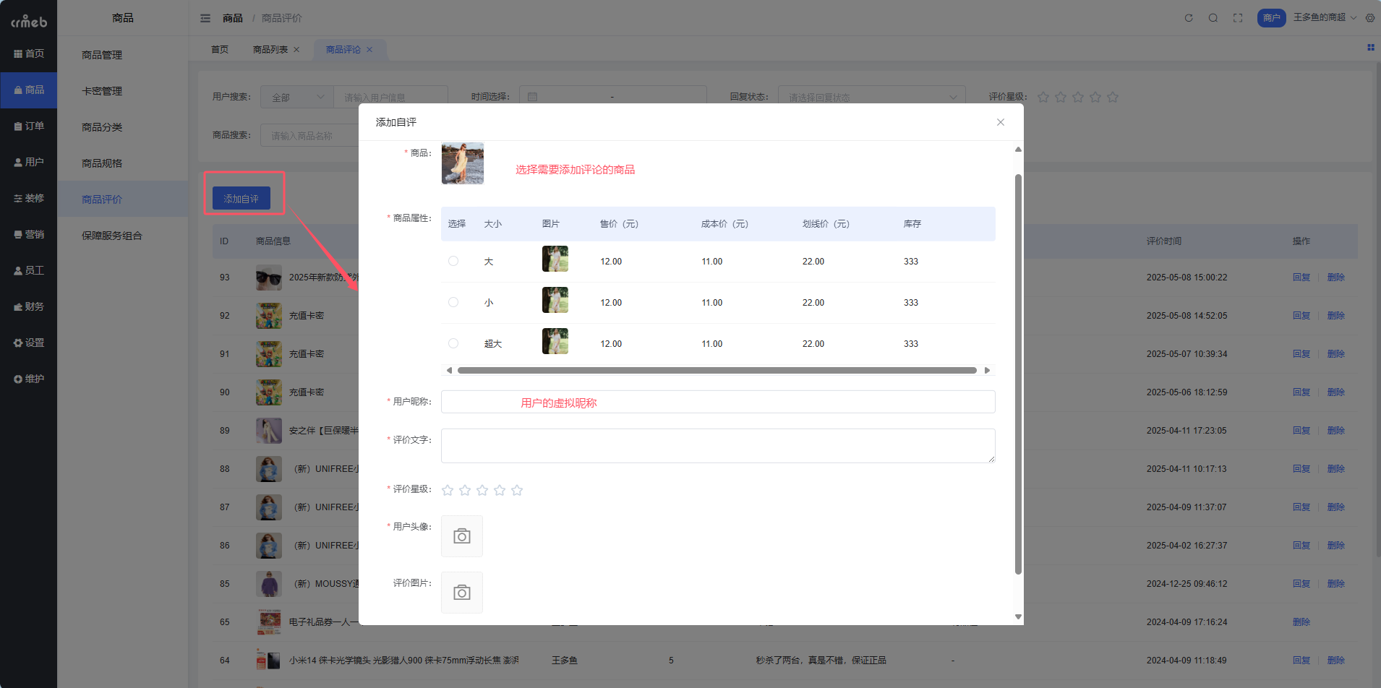Open 商品分类 in the side menu

(x=102, y=127)
